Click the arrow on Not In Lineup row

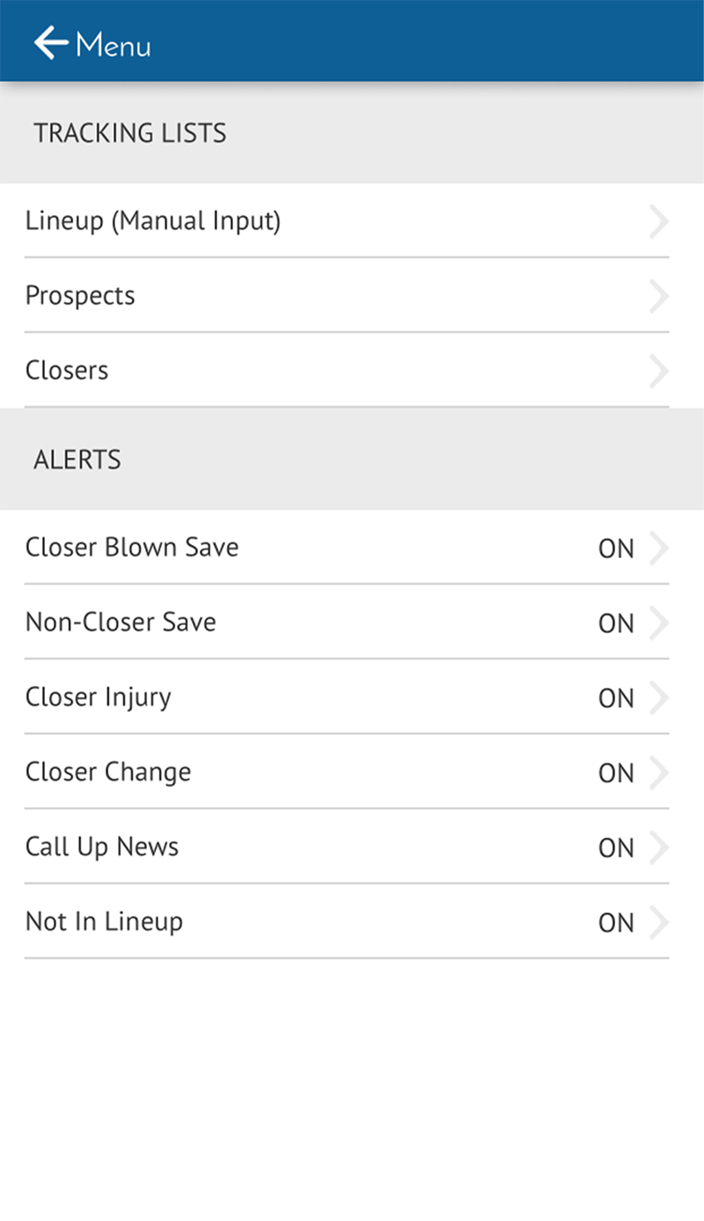click(x=658, y=922)
